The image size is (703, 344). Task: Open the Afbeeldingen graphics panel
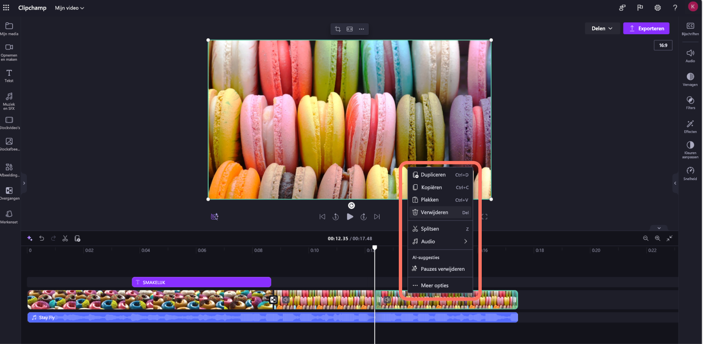click(9, 170)
